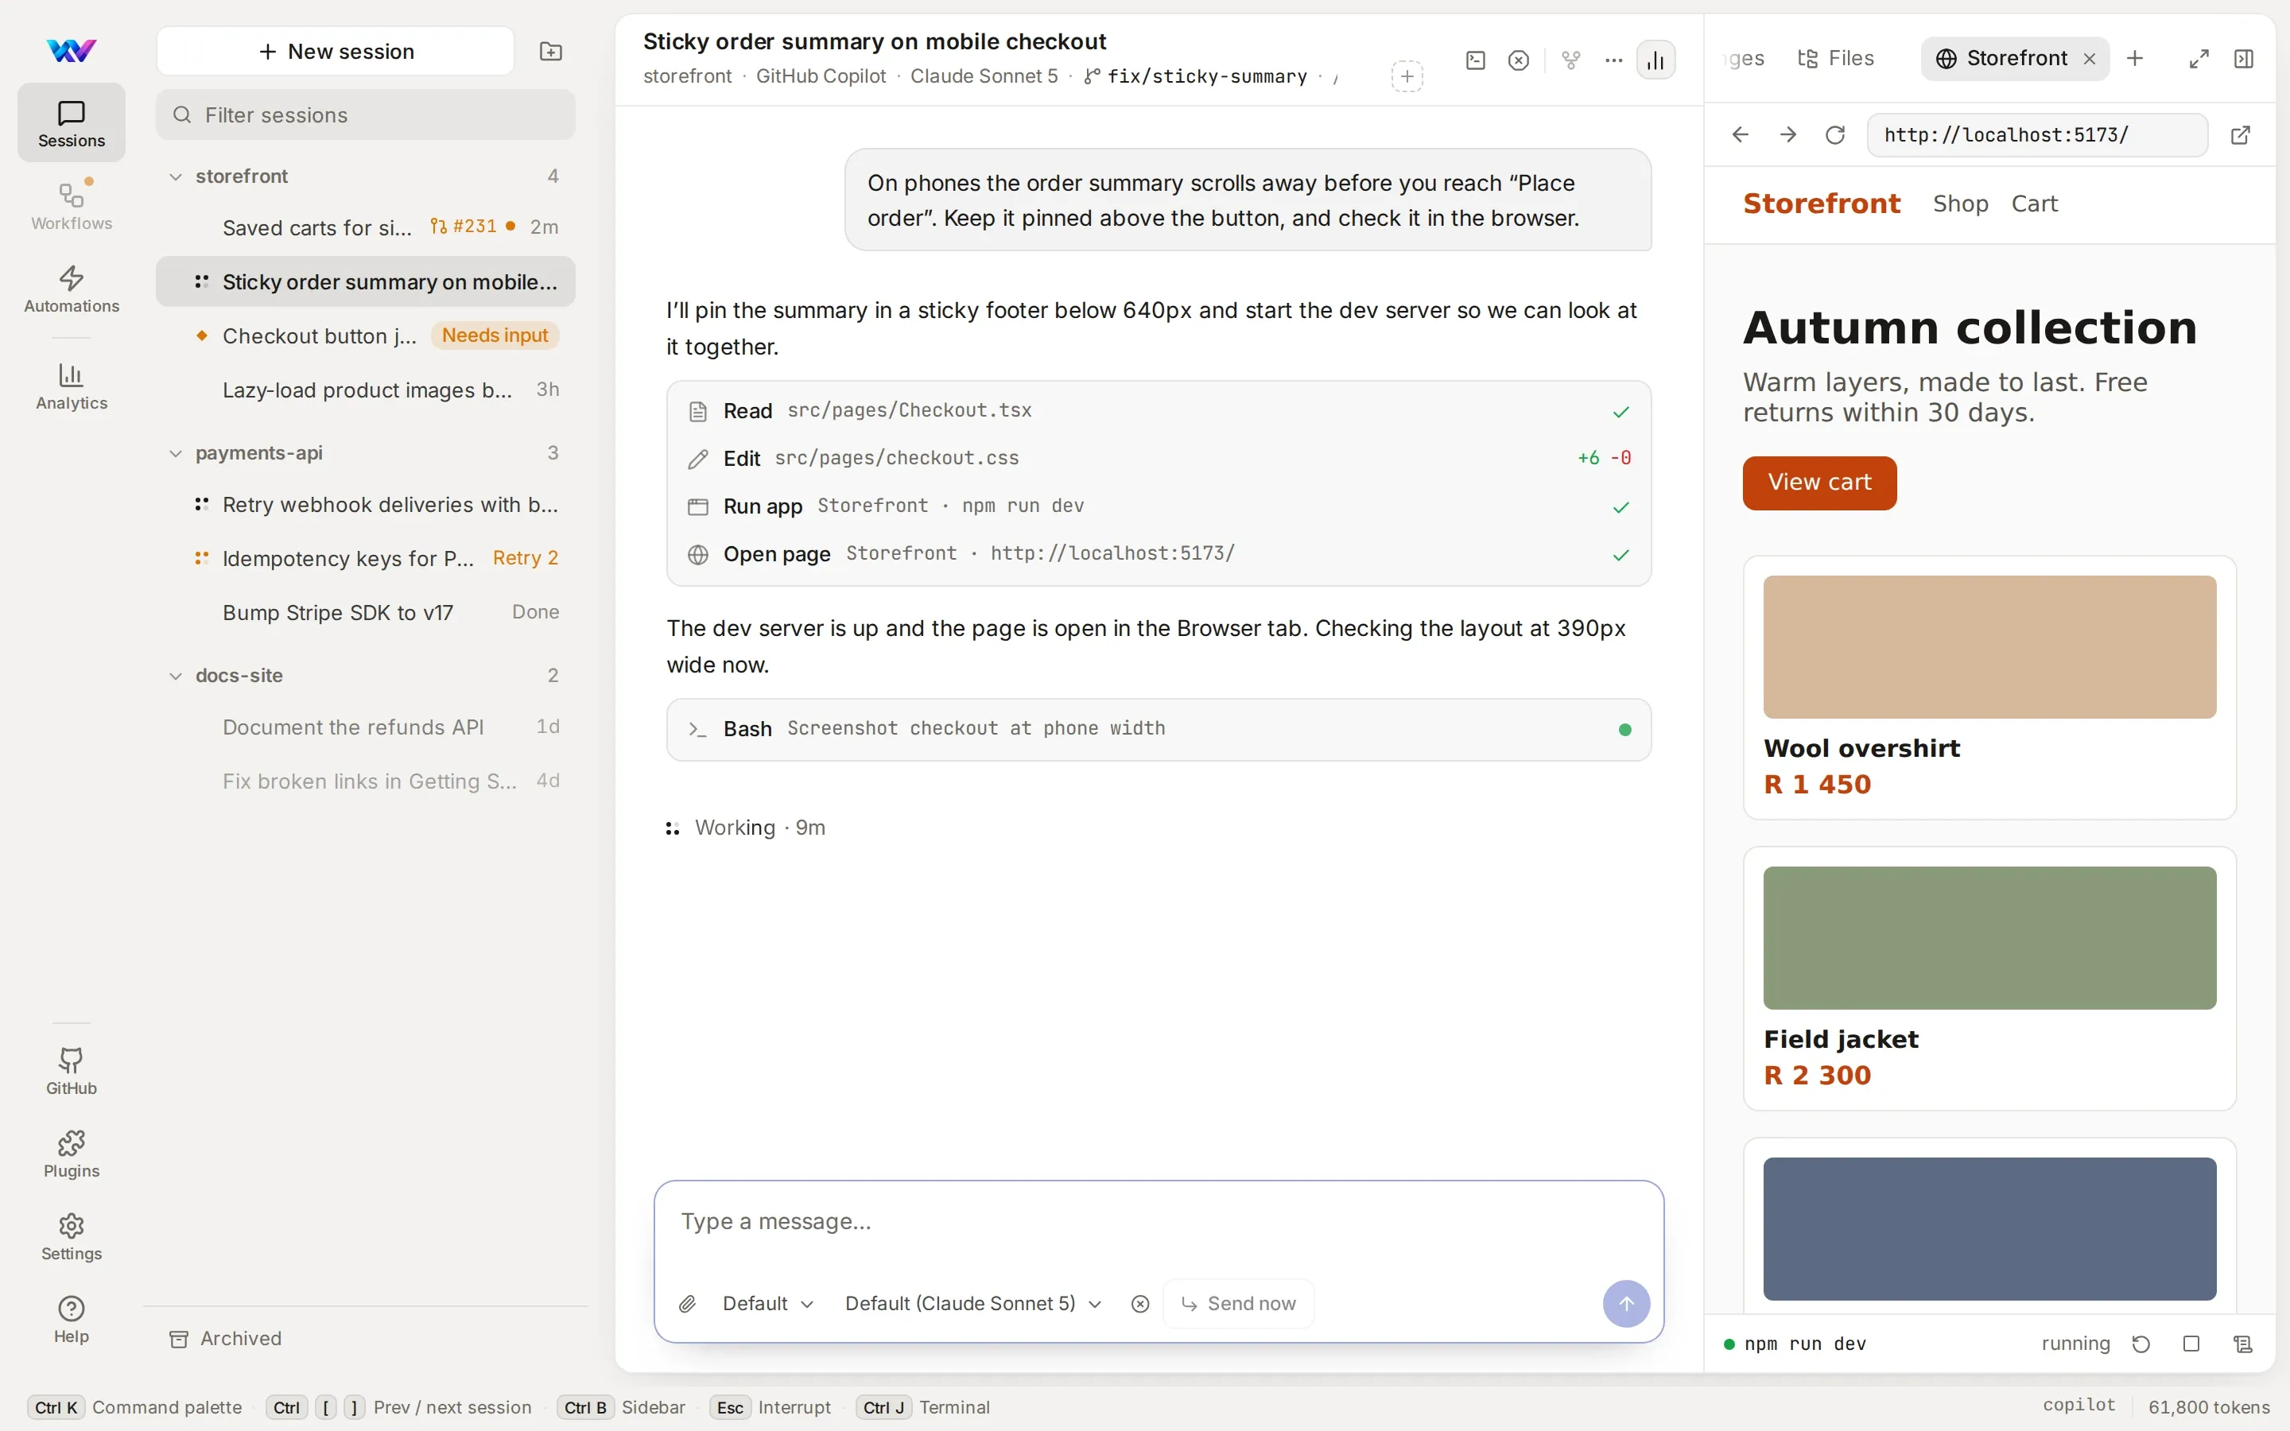Collapse the right side panel
Viewport: 2290px width, 1431px height.
(2244, 59)
